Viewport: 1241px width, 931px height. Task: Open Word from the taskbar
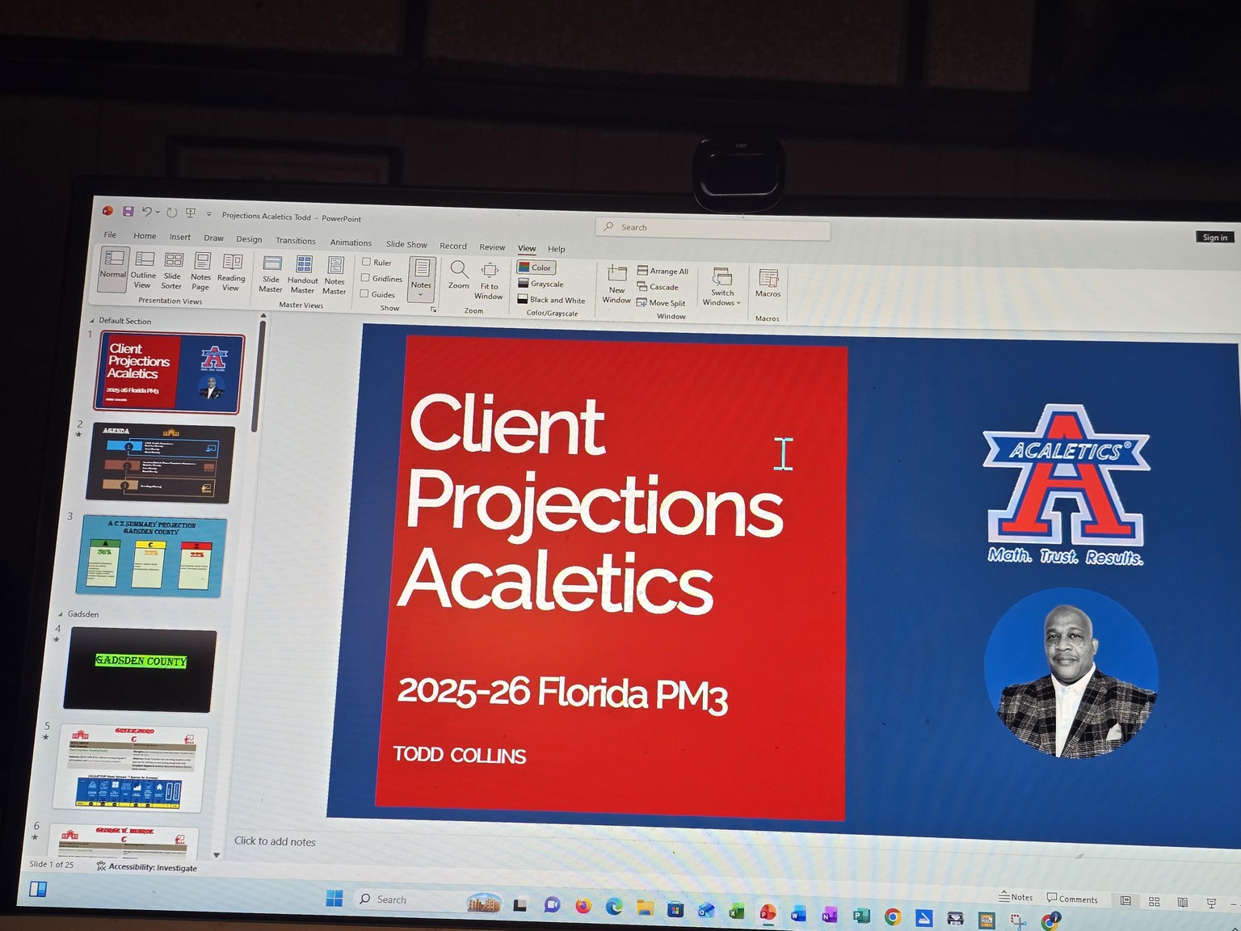(x=798, y=915)
